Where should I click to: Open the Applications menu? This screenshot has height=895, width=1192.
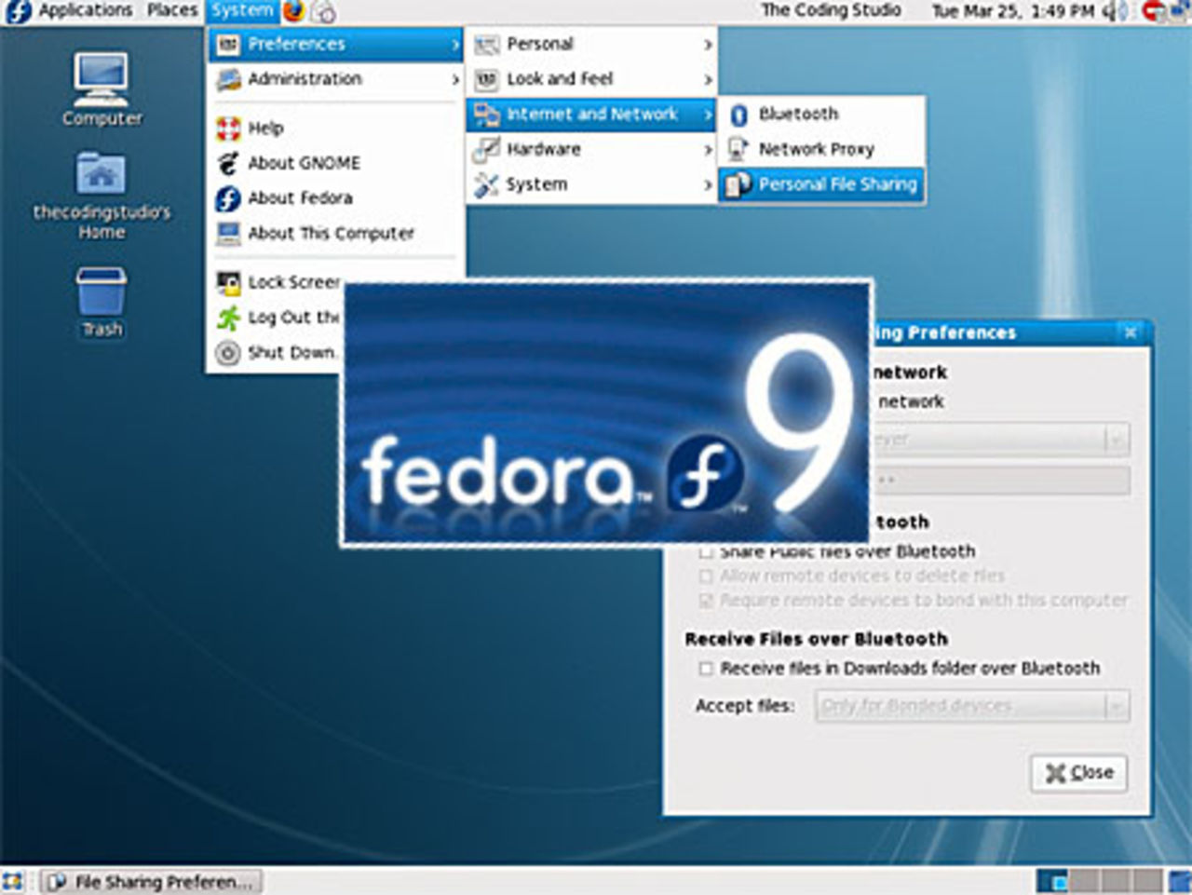click(85, 11)
